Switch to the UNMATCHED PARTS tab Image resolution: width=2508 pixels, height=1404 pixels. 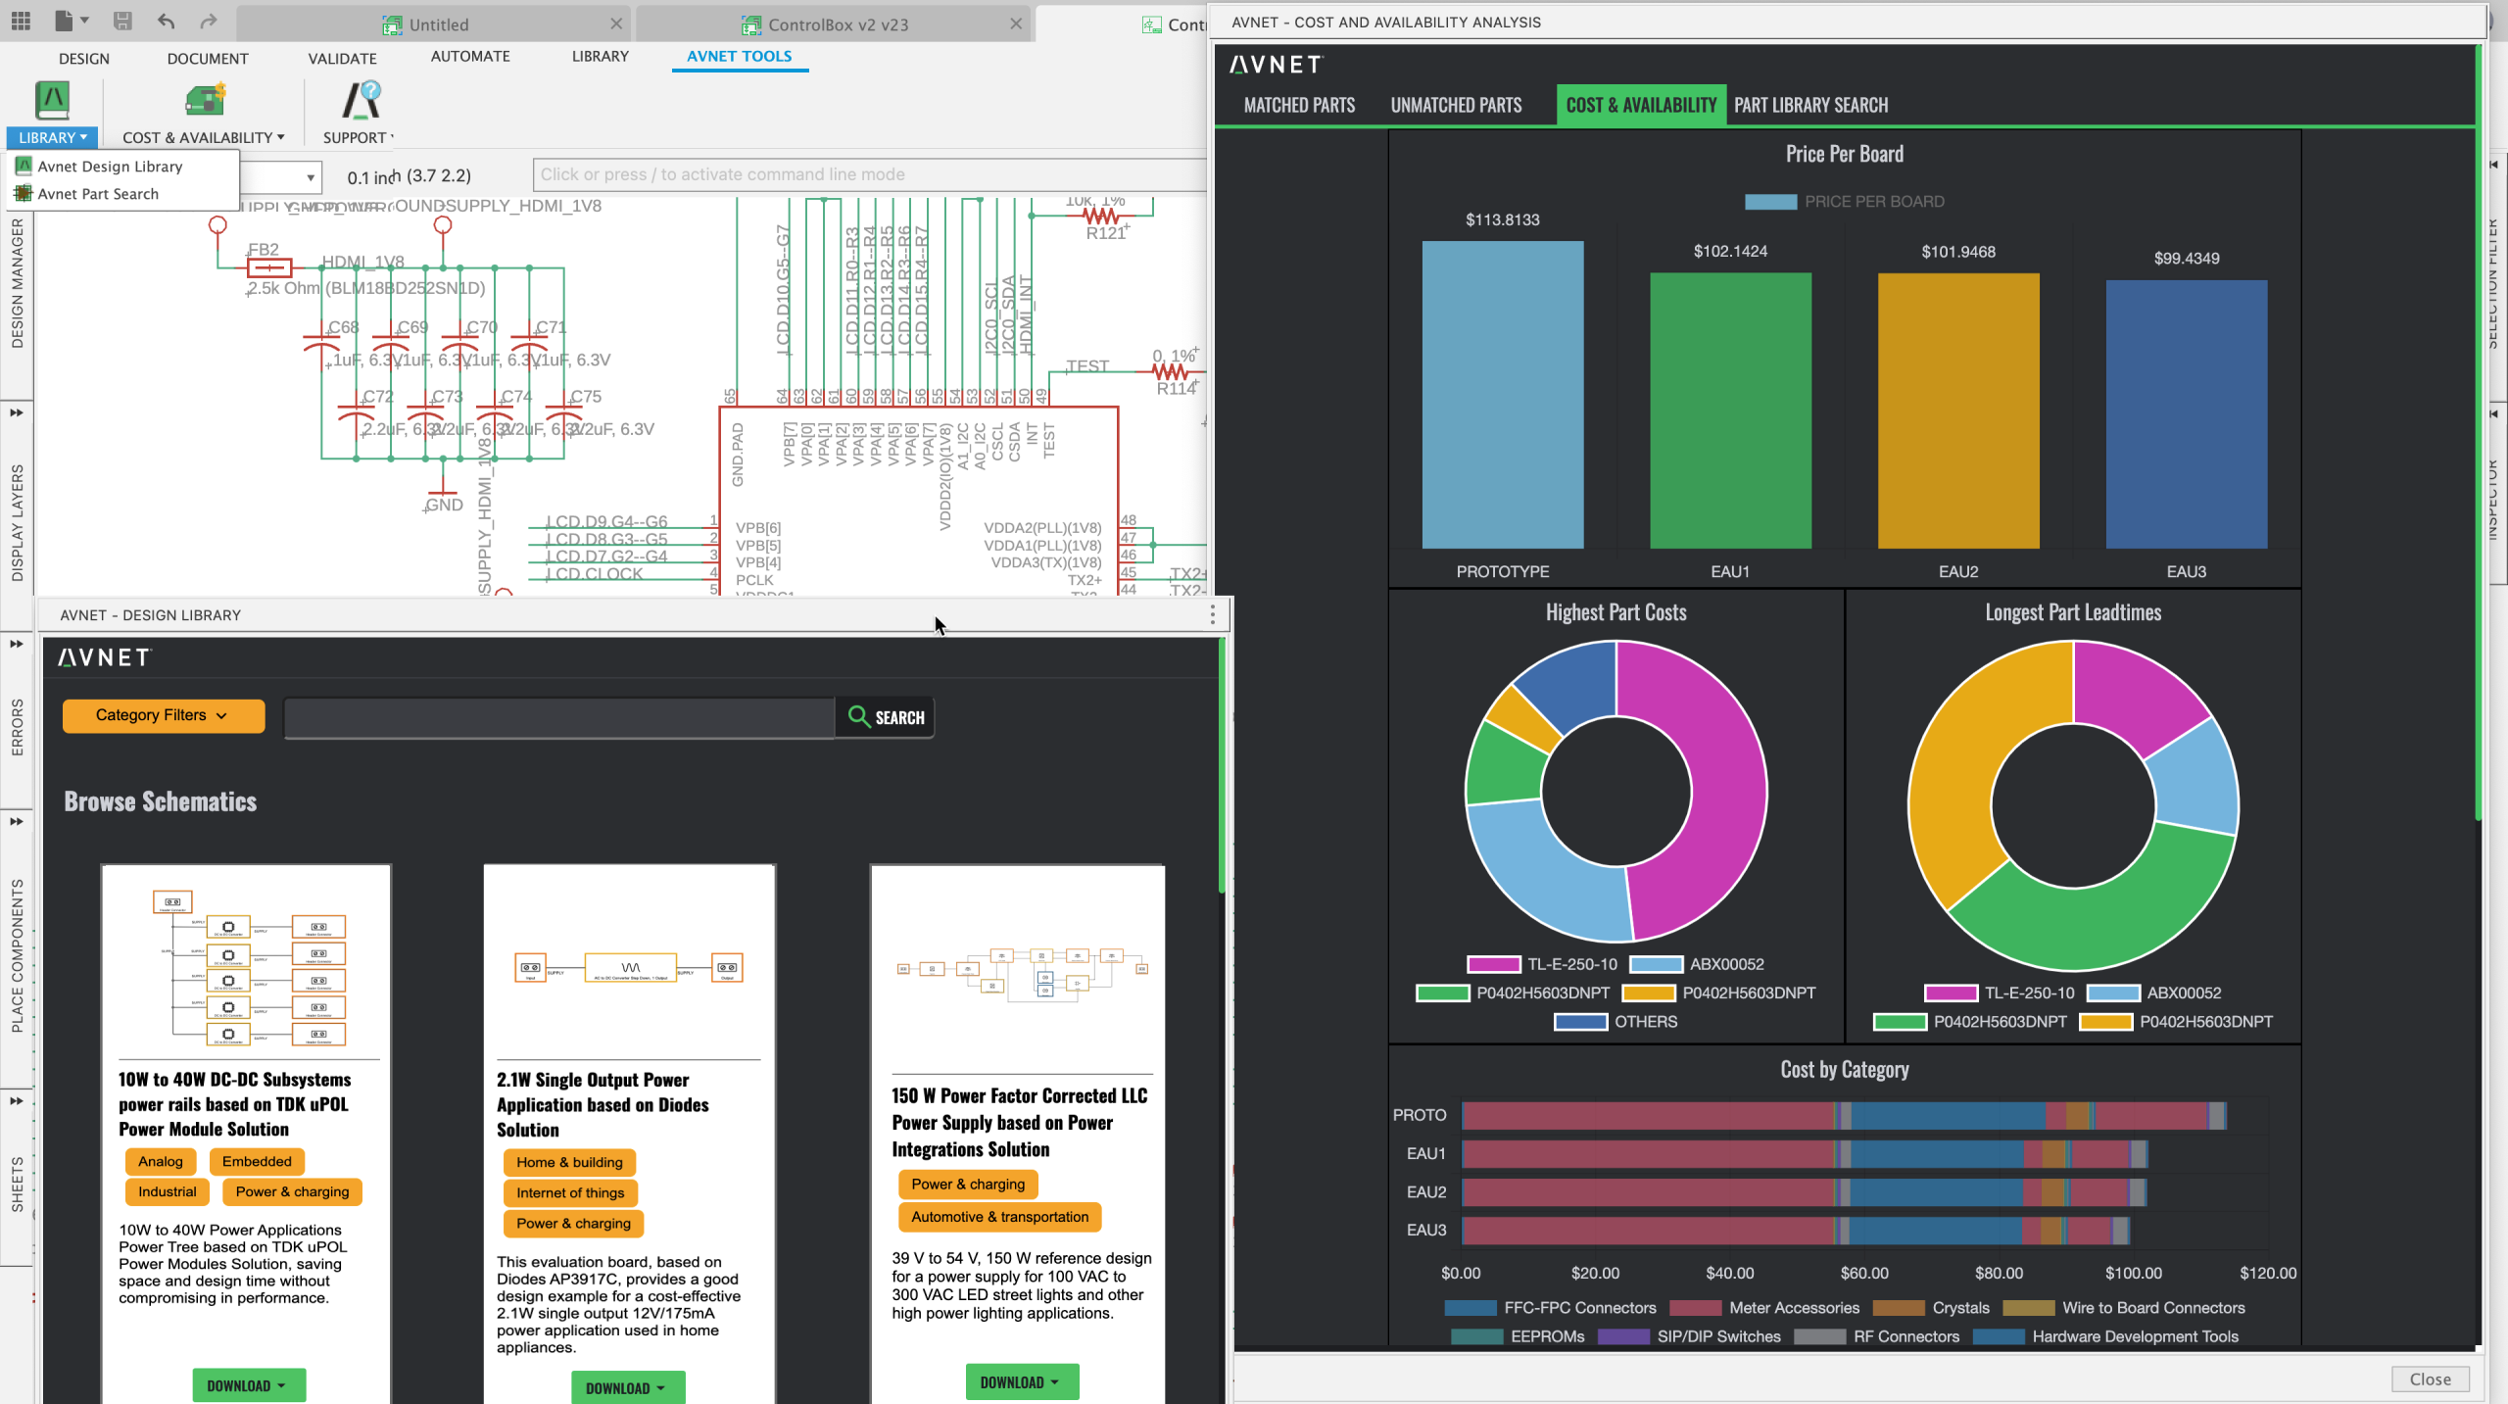(x=1456, y=105)
